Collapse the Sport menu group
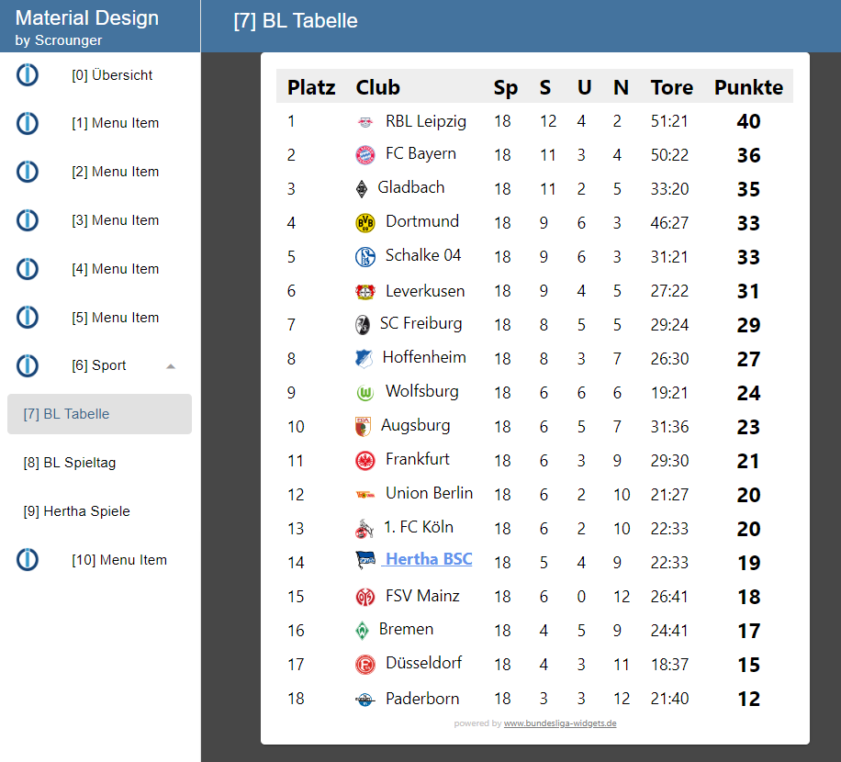Viewport: 841px width, 762px height. pos(171,365)
